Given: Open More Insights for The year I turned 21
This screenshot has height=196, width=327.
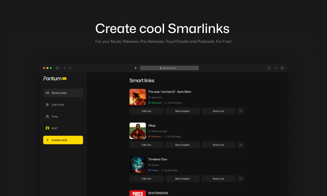Looking at the screenshot, I should tap(182, 111).
